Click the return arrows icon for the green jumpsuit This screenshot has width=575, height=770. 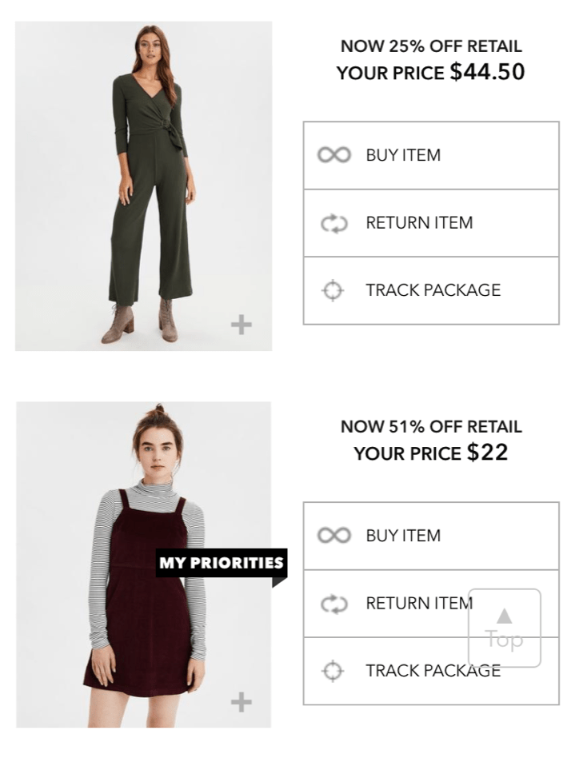[x=333, y=223]
